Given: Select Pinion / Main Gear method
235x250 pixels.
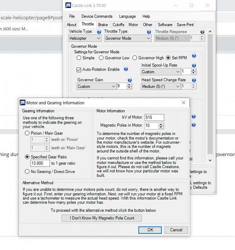Looking at the screenshot, I should click(27, 133).
